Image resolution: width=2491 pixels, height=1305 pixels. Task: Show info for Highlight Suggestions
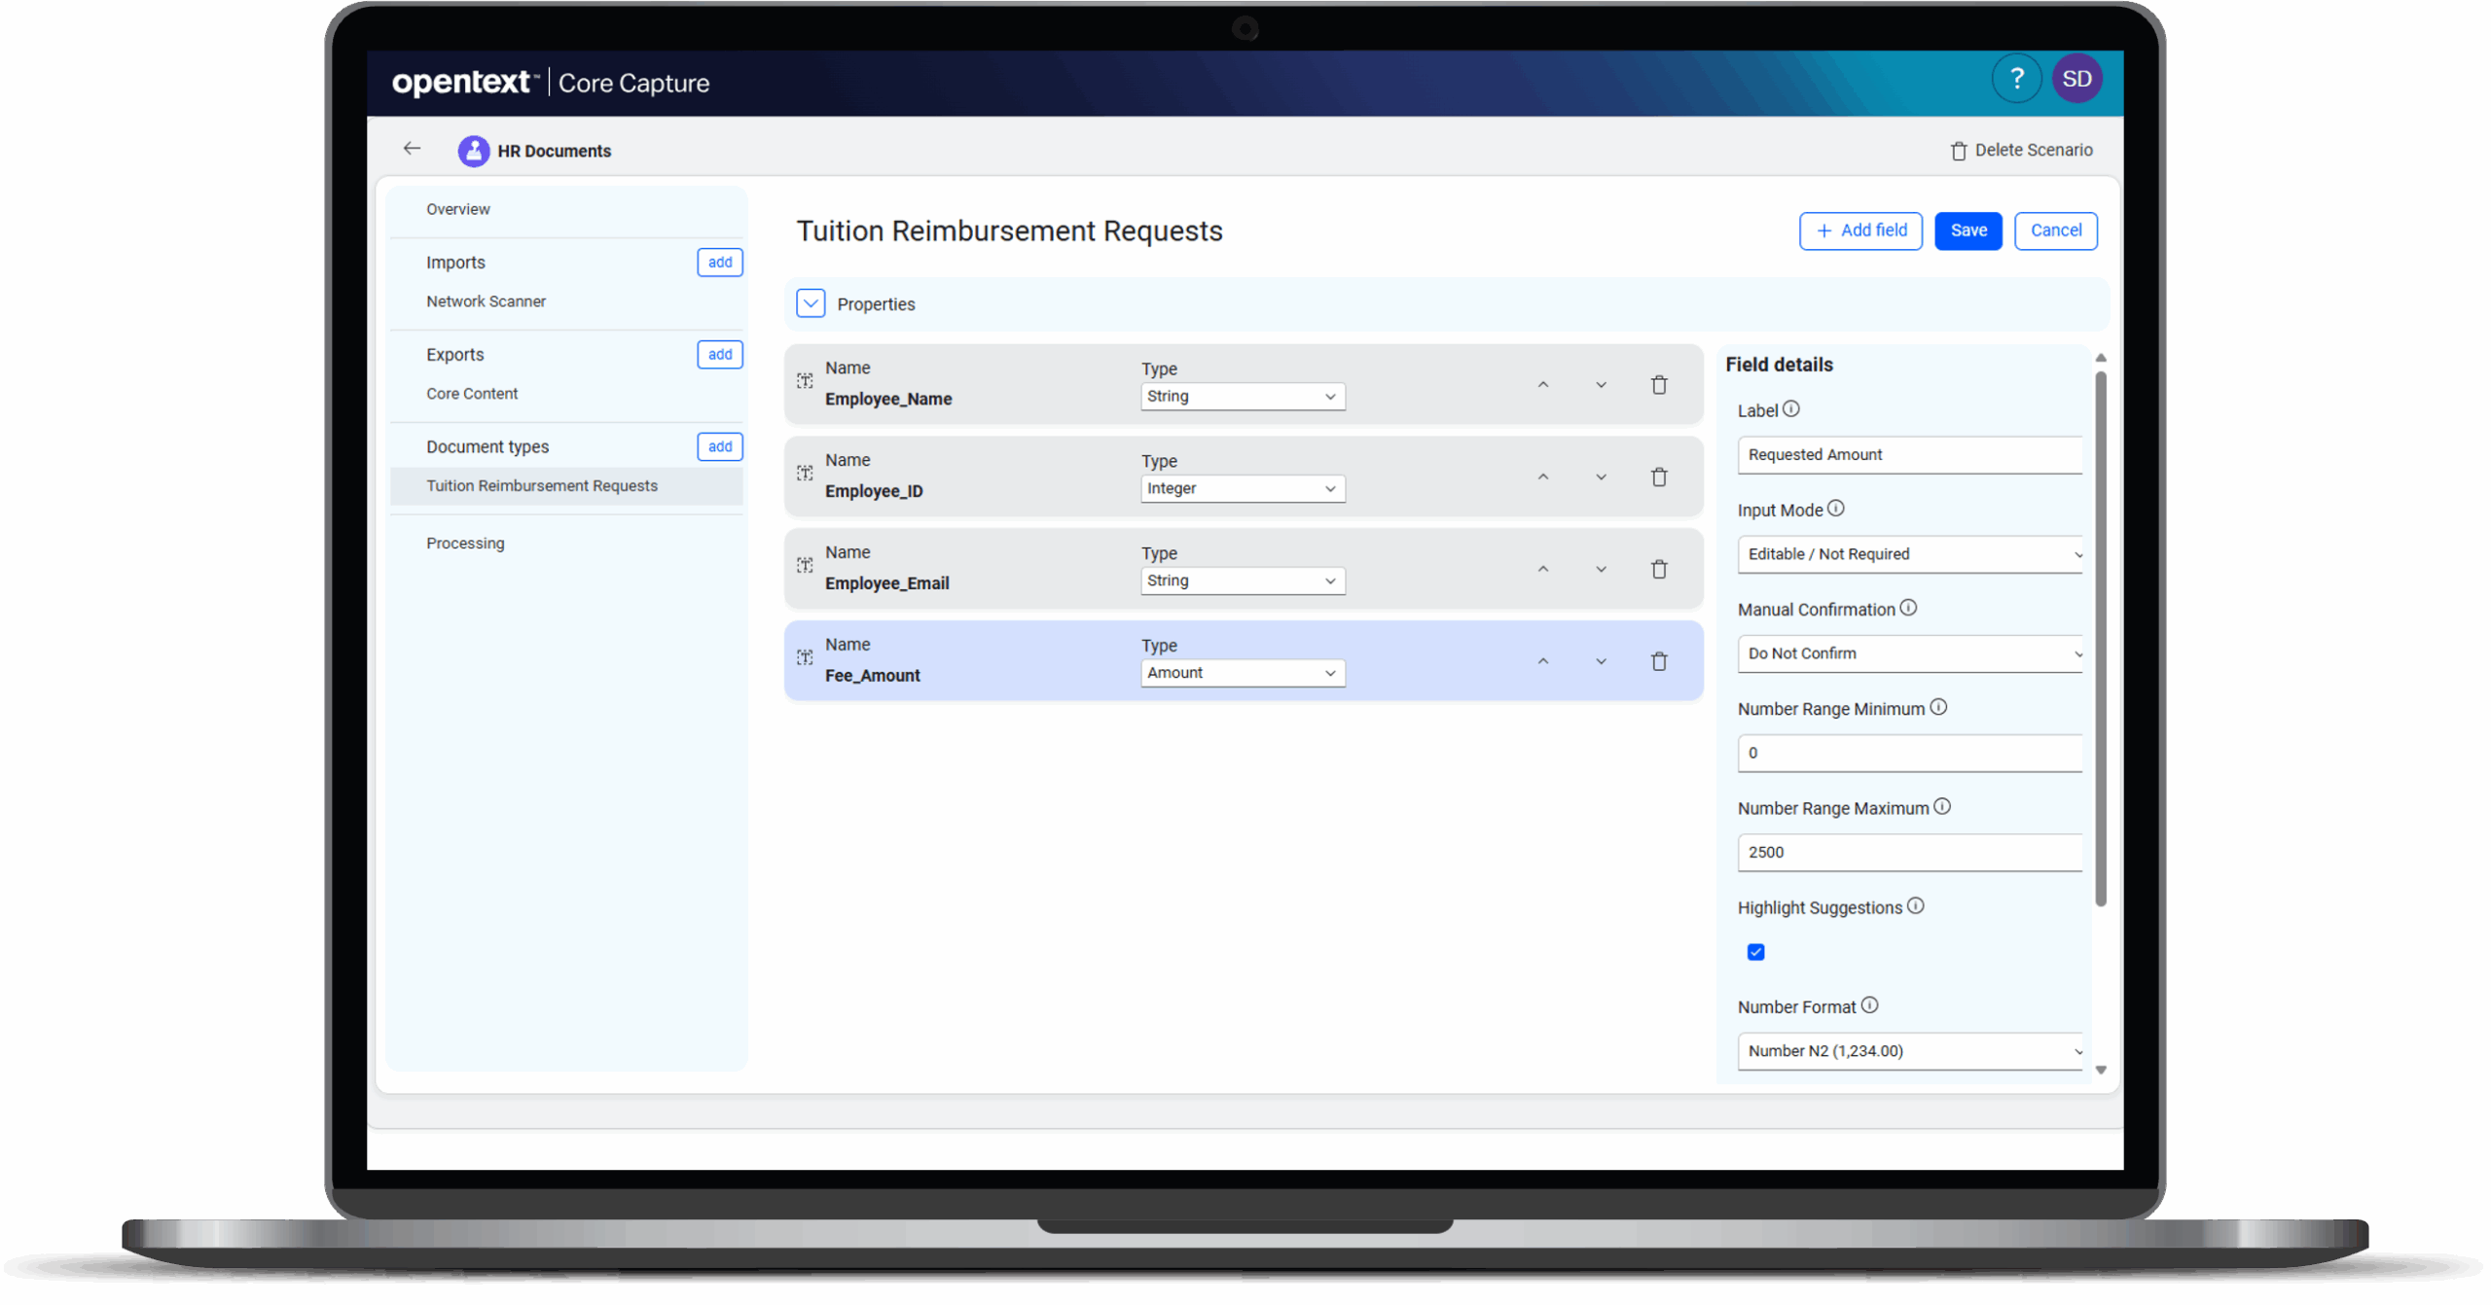(1915, 906)
